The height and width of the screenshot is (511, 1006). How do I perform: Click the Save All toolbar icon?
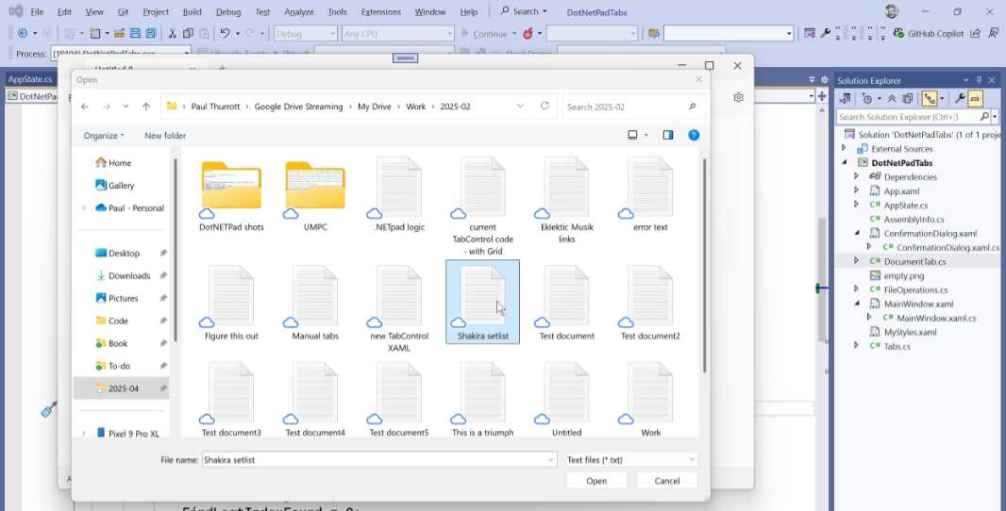coord(151,33)
